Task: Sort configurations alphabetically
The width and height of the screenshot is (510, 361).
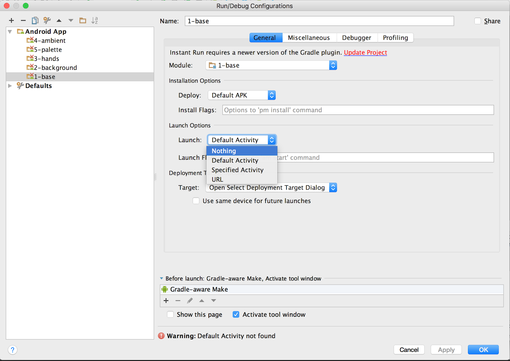Action: (x=95, y=21)
